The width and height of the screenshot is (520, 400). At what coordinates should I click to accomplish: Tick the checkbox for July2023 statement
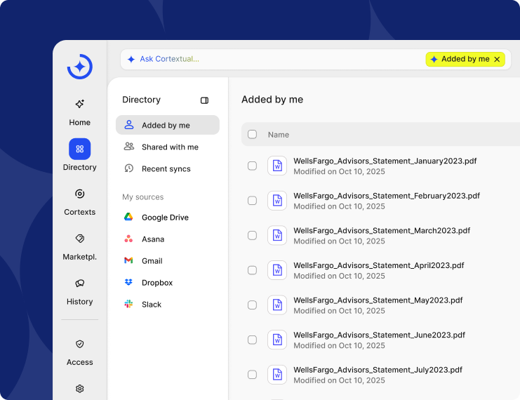tap(253, 375)
